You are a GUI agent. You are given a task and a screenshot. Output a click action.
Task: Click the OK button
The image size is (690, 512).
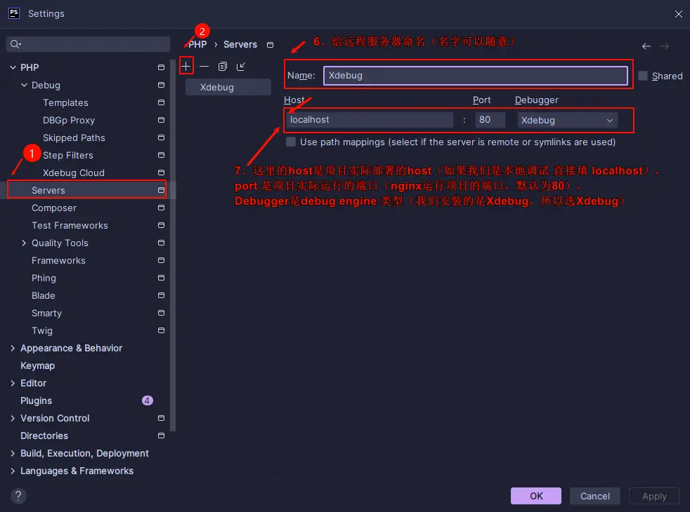(x=536, y=496)
